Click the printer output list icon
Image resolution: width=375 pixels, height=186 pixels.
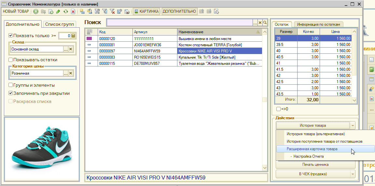coord(127,11)
